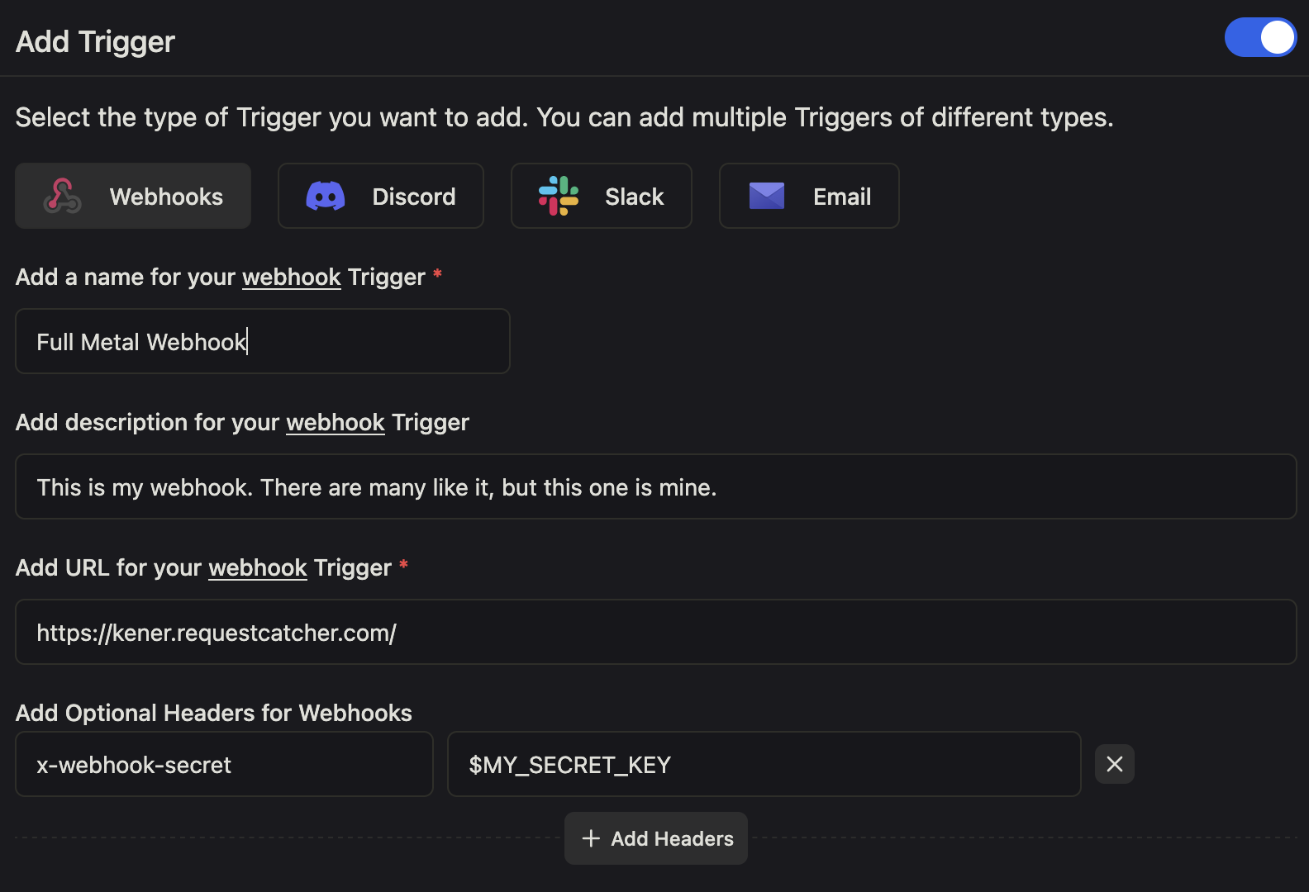Switch to the Email trigger type
The height and width of the screenshot is (892, 1309).
(808, 196)
